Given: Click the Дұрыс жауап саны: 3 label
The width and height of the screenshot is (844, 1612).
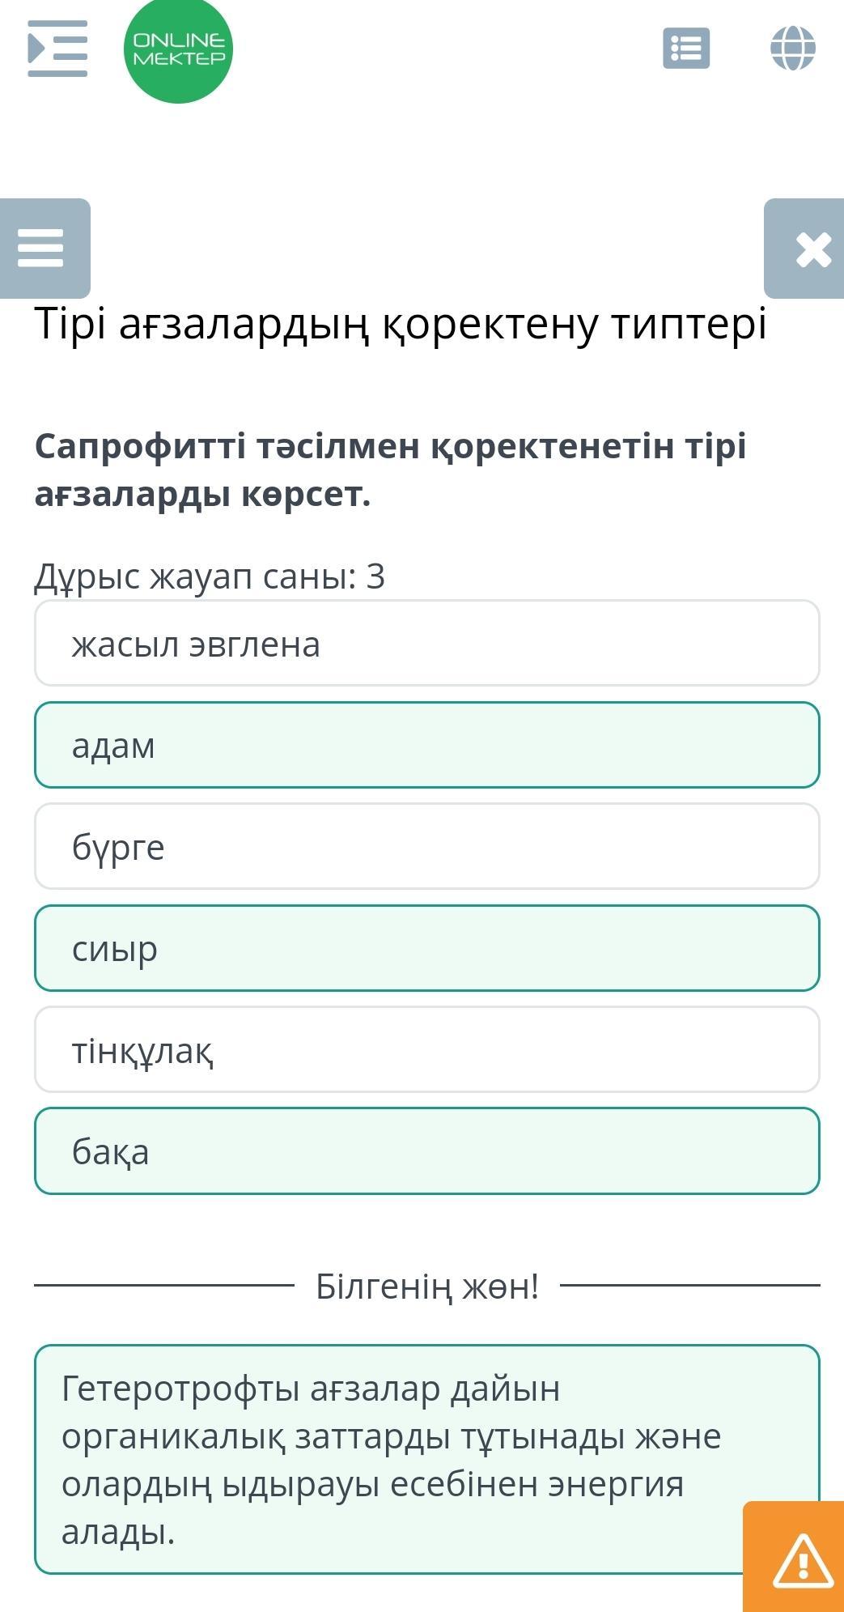Looking at the screenshot, I should (210, 576).
